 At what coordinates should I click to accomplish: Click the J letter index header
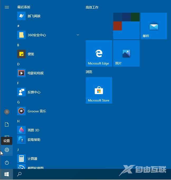pyautogui.click(x=18, y=150)
